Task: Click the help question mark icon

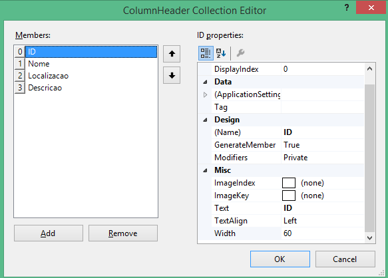Action: pyautogui.click(x=347, y=8)
